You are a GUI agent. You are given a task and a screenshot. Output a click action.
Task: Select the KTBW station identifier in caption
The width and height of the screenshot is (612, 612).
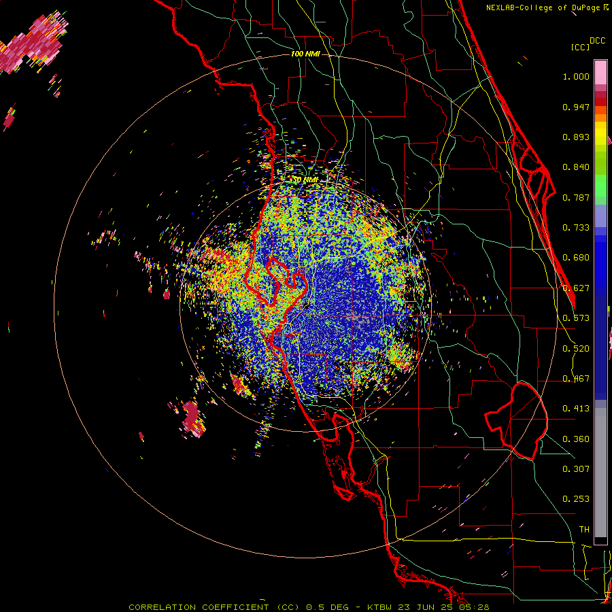tap(381, 607)
